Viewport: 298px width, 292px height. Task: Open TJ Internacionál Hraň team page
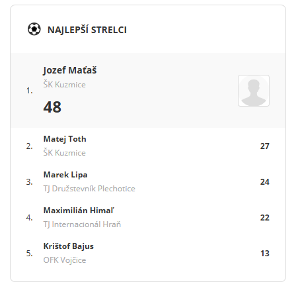click(82, 224)
